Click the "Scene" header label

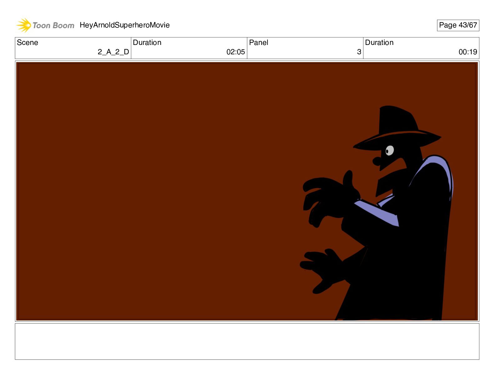pos(27,42)
